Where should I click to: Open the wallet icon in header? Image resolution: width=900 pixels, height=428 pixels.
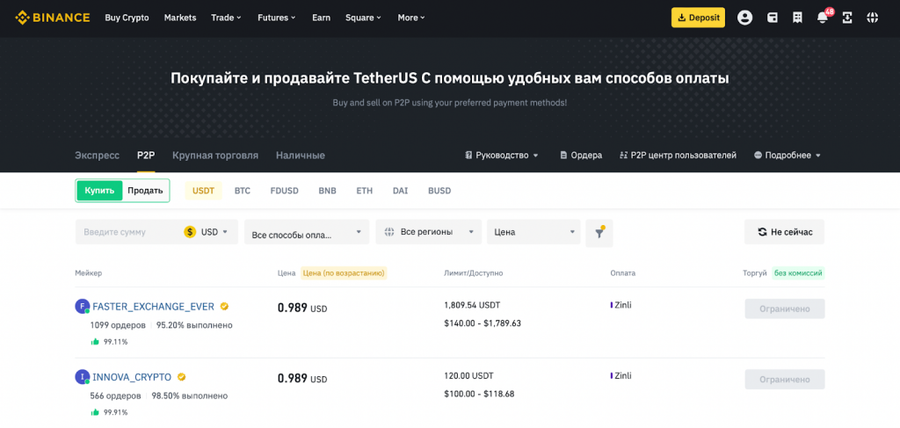tap(773, 18)
